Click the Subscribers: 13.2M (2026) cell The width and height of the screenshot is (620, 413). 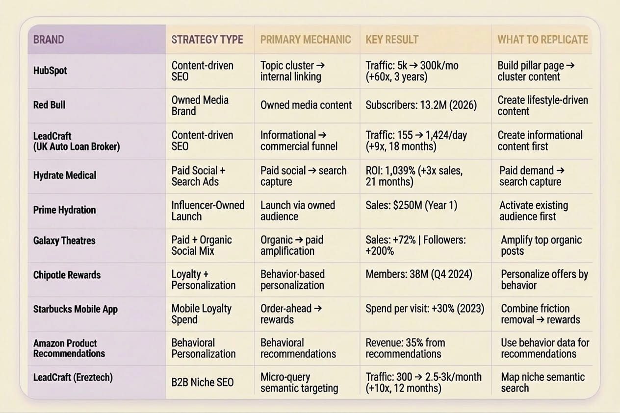pos(421,105)
